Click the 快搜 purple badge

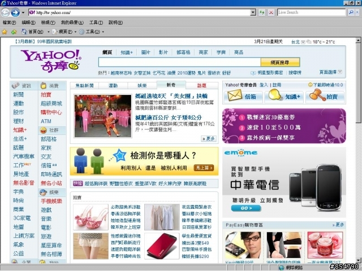pos(78,183)
